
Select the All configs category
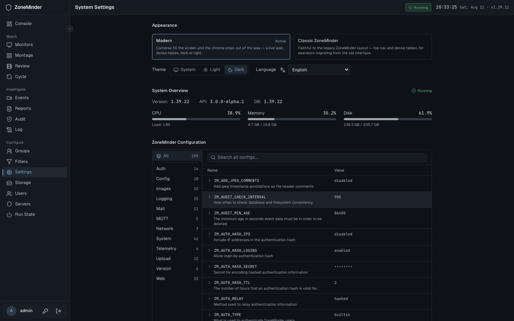pyautogui.click(x=177, y=156)
